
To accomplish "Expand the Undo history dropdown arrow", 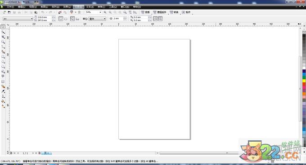I will (x=46, y=12).
